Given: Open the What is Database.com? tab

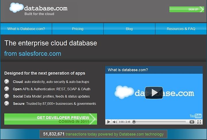Looking at the screenshot, I should coord(26,29).
